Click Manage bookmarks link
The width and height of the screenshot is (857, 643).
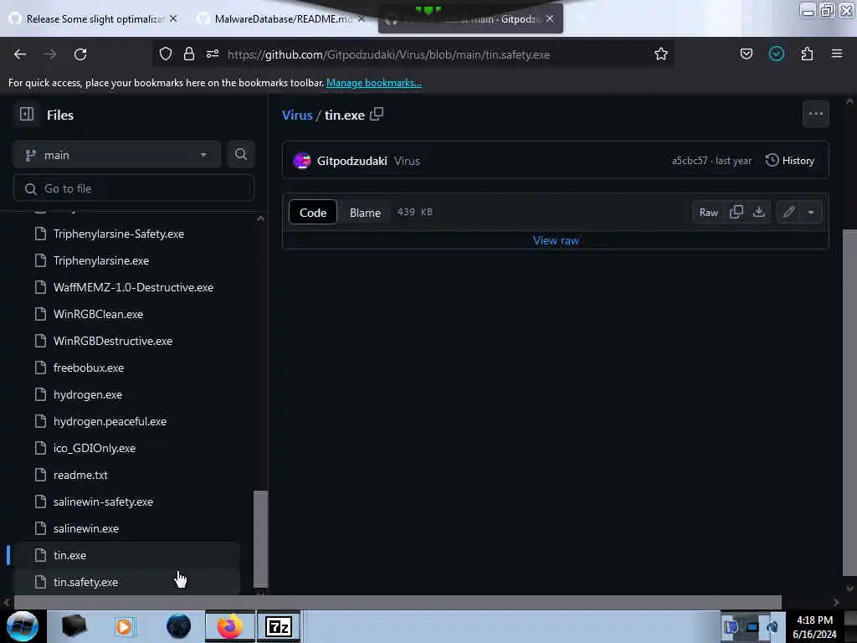point(374,83)
